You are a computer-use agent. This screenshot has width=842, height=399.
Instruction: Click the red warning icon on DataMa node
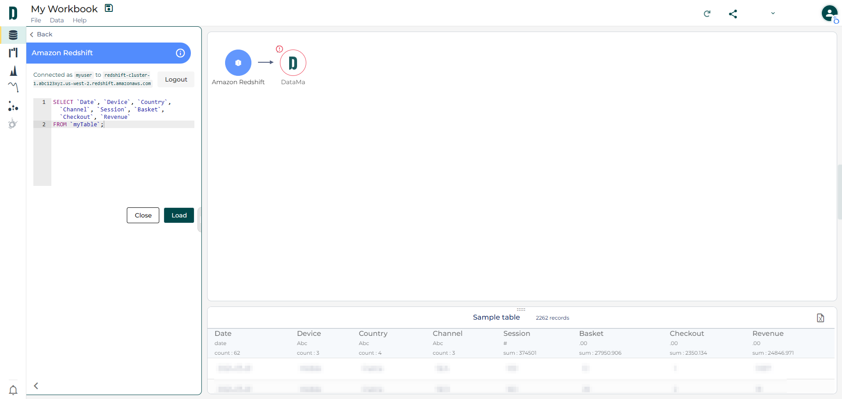pyautogui.click(x=279, y=49)
